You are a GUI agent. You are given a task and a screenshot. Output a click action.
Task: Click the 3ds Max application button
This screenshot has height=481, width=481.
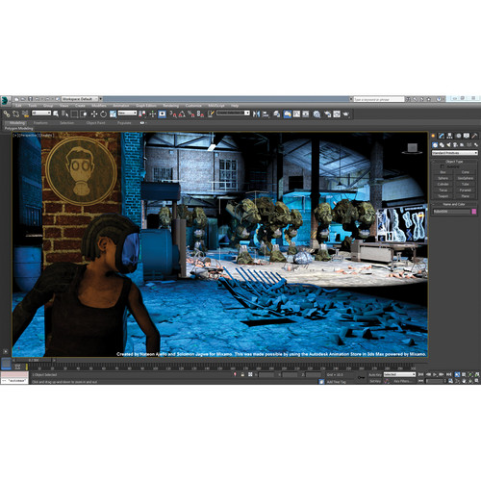[x=5, y=101]
